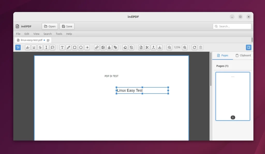Click the rotate page icon
265x154 pixels.
click(x=194, y=47)
